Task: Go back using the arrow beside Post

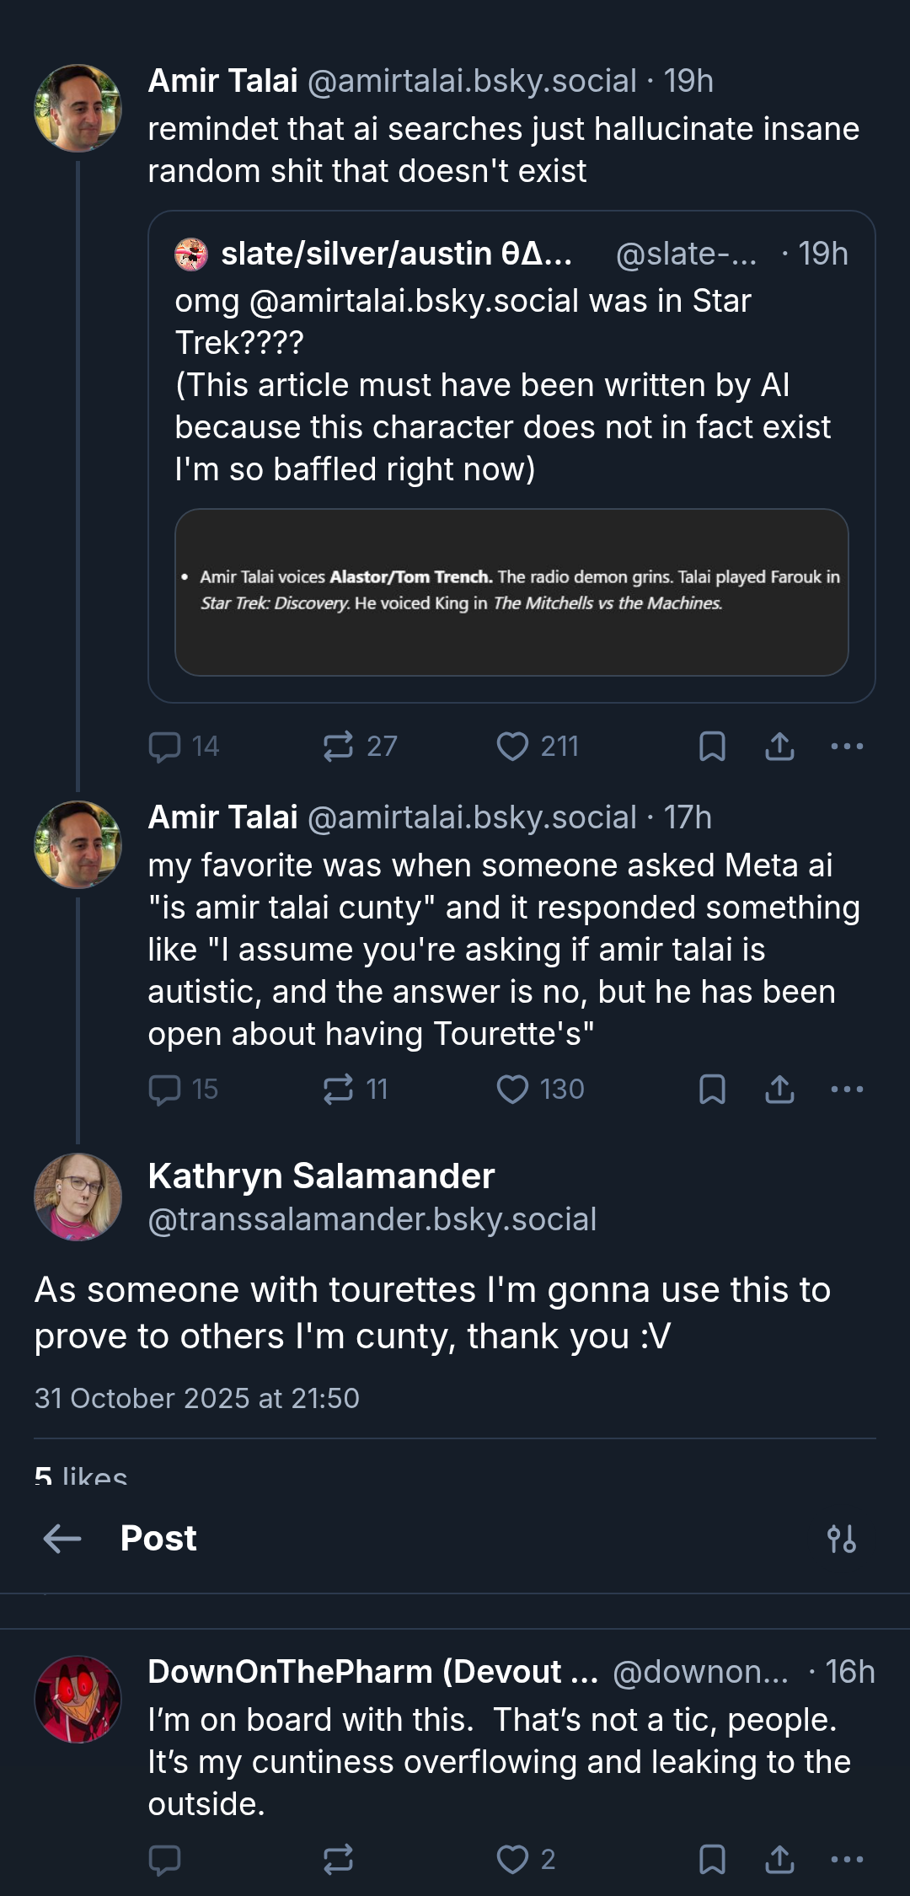Action: coord(62,1539)
